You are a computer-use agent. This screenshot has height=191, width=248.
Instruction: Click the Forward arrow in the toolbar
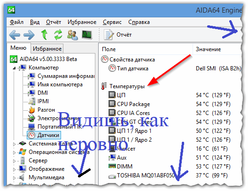[x=29, y=35]
